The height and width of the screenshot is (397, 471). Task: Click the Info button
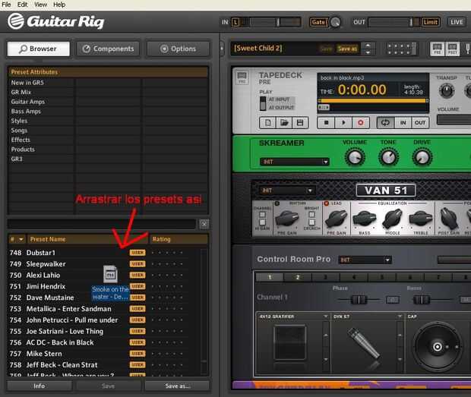pyautogui.click(x=40, y=386)
